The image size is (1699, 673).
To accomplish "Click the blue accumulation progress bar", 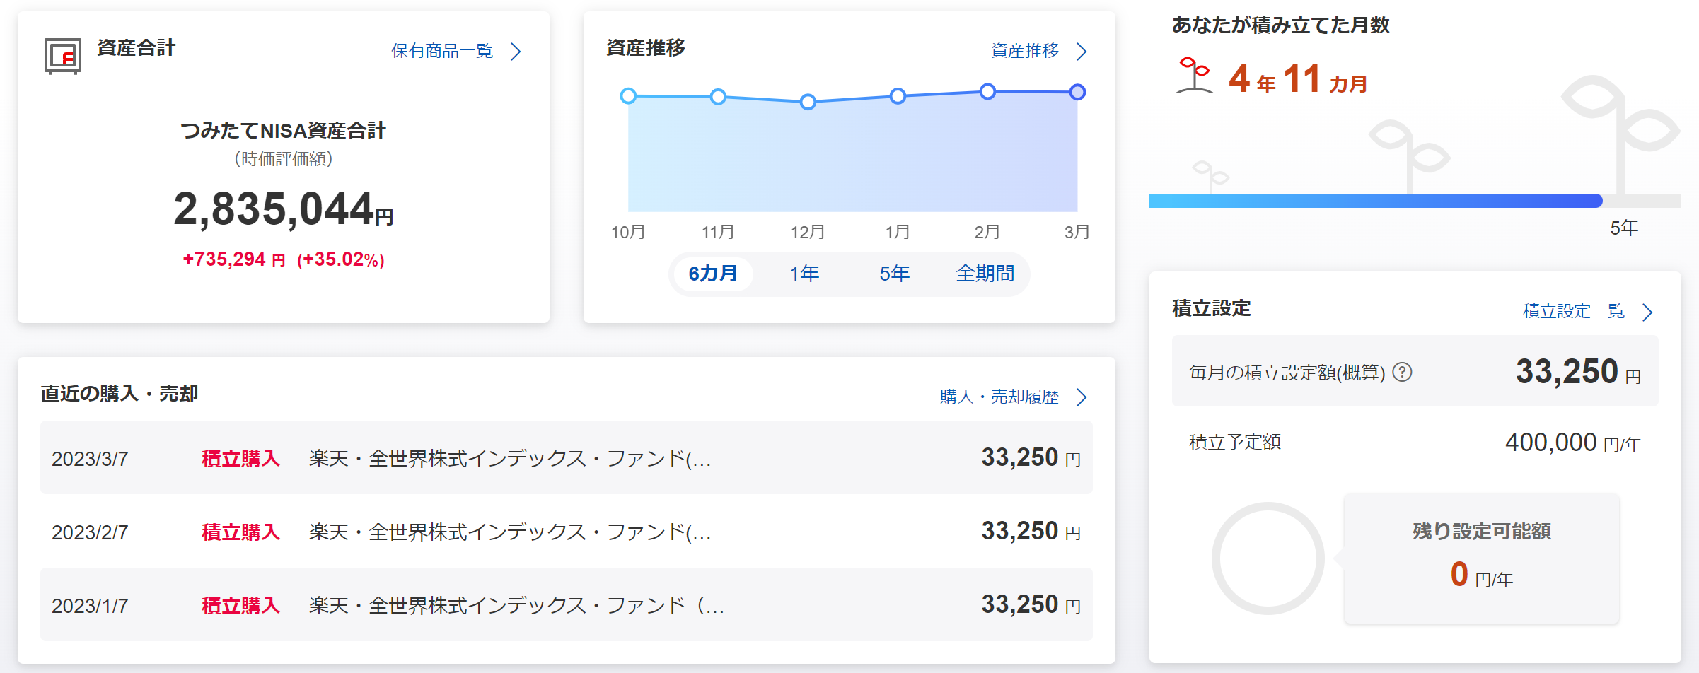I will pos(1375,201).
